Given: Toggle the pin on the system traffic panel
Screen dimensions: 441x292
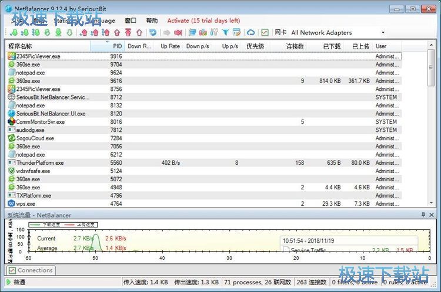Looking at the screenshot, I should coord(423,215).
